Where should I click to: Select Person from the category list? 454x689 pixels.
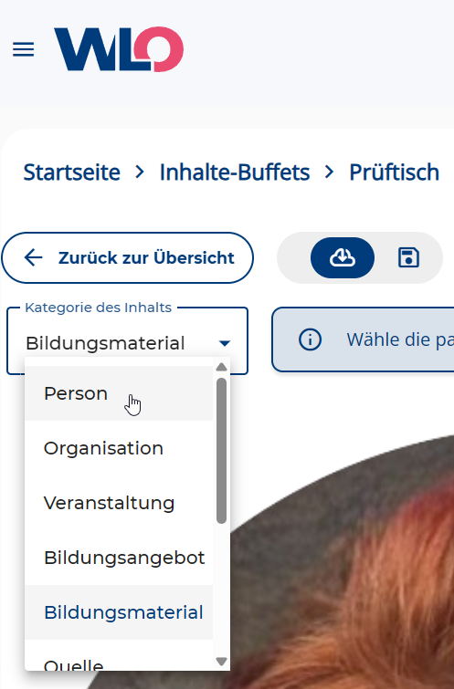[119, 393]
